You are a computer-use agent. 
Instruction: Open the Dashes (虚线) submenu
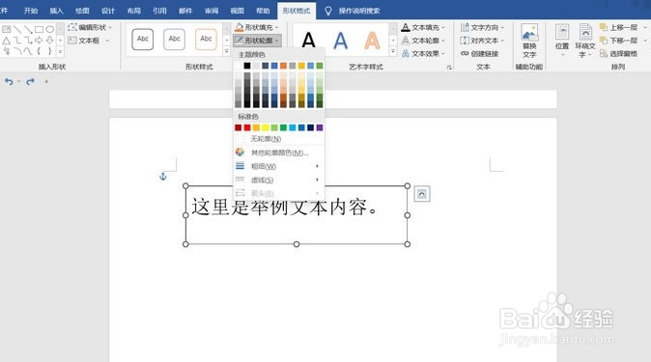278,180
